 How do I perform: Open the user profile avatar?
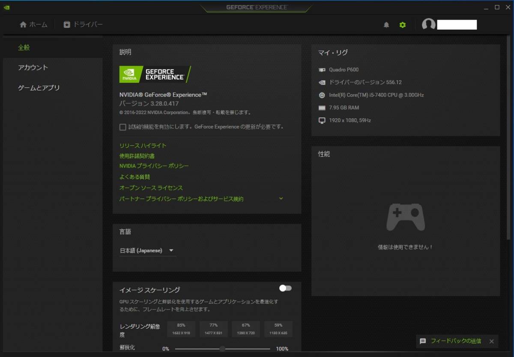428,25
